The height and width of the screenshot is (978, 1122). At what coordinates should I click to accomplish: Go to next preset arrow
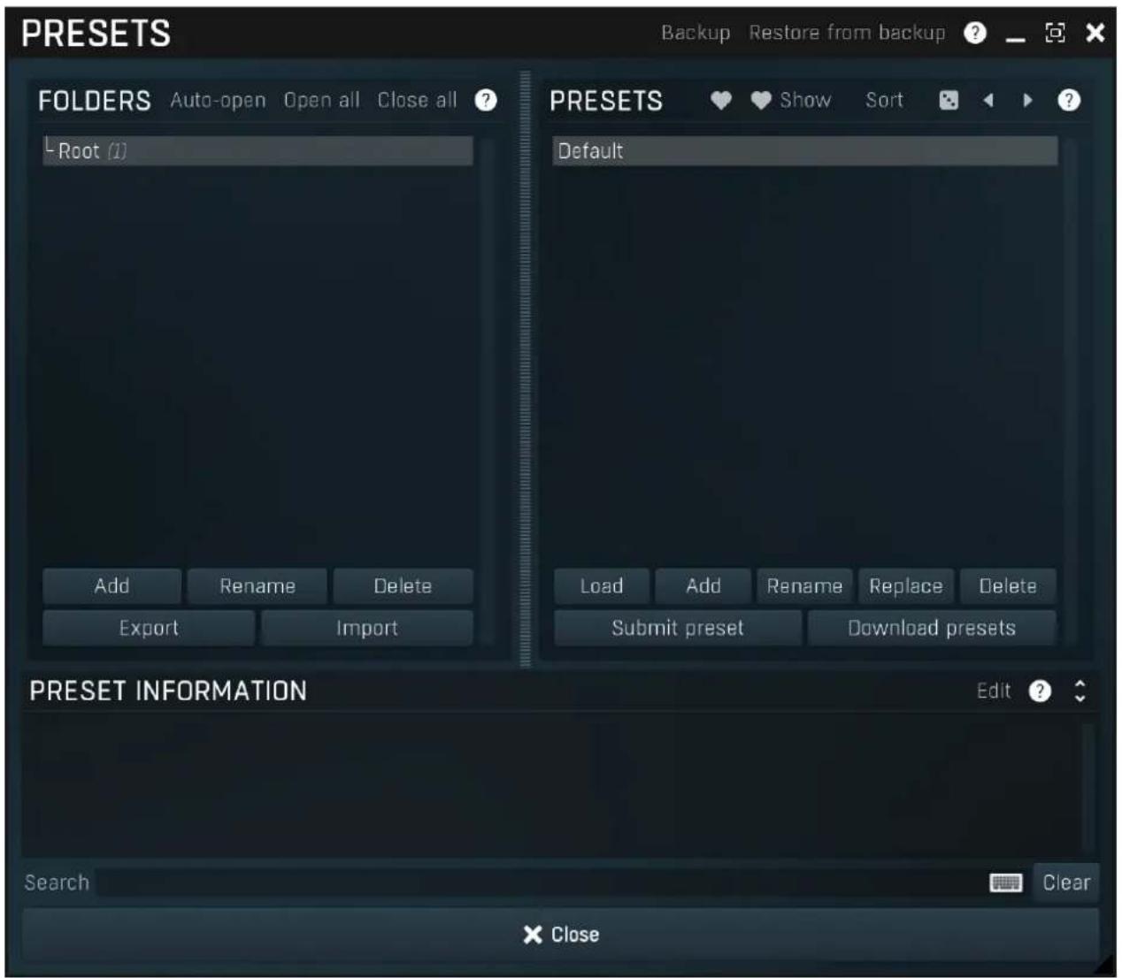click(1027, 100)
